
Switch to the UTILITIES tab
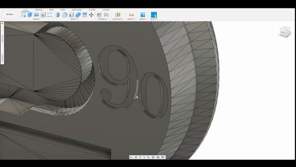coord(106,10)
